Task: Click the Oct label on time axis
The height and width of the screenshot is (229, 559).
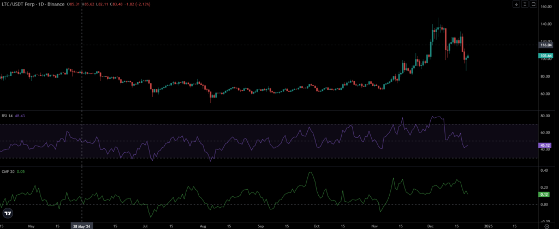Action: click(317, 226)
